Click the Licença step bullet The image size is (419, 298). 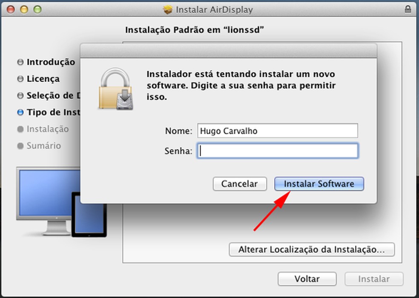tap(20, 79)
